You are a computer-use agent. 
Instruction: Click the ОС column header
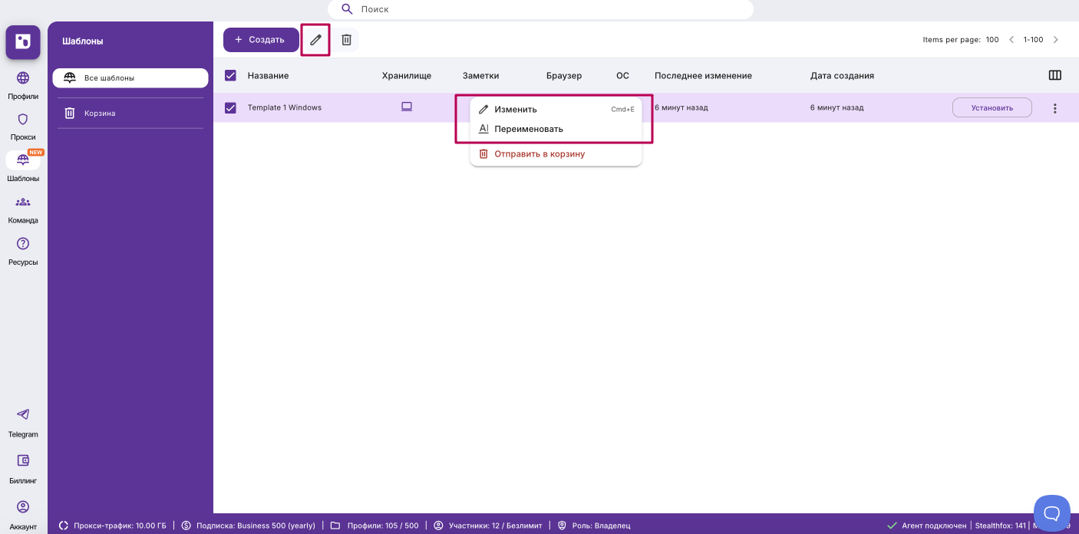[622, 75]
